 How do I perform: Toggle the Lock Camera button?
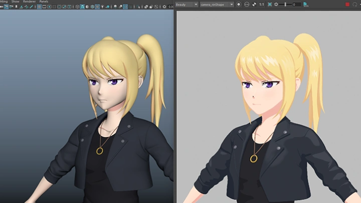pos(6,7)
